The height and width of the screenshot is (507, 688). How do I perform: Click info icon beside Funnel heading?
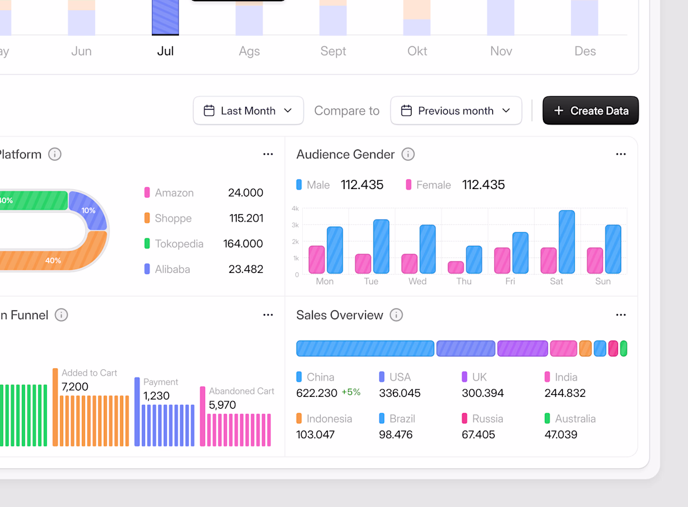(61, 315)
